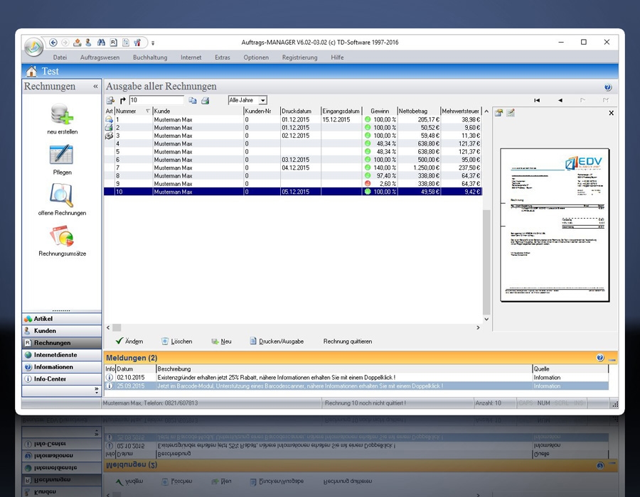
Task: Click the printer icon beside the number field
Action: click(205, 101)
